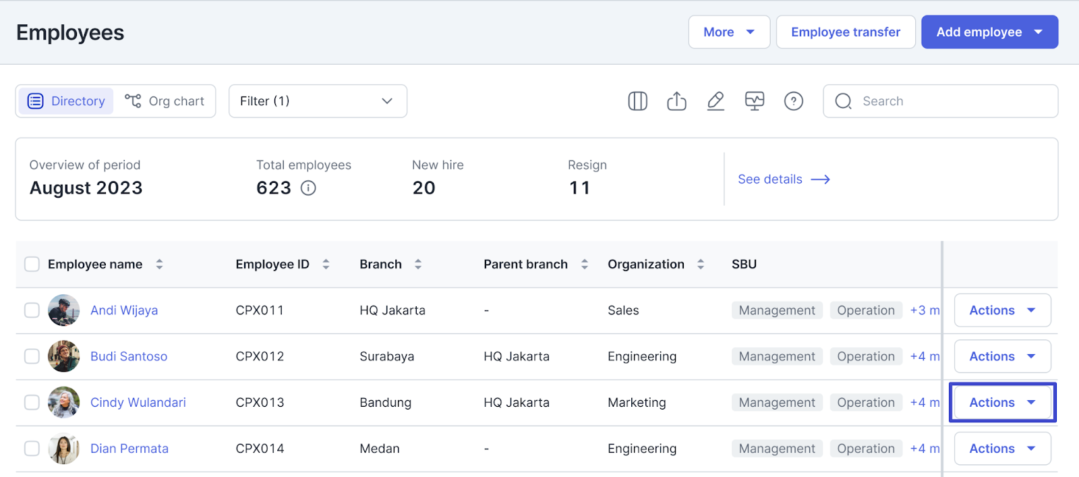Viewport: 1079px width, 477px height.
Task: Open the help question mark icon
Action: point(794,101)
